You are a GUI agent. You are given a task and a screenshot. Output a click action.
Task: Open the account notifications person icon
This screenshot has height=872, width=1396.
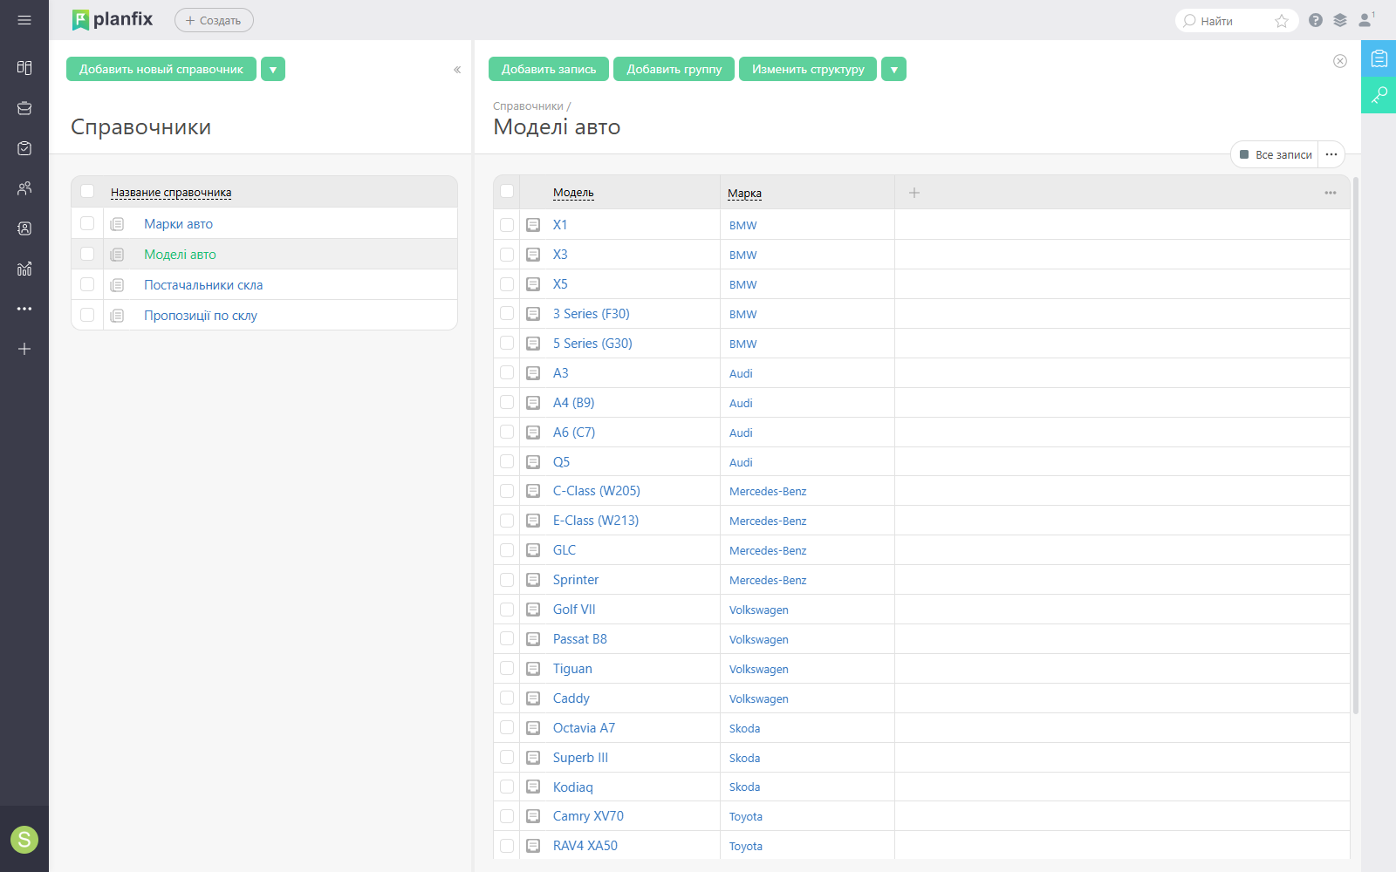[1365, 20]
